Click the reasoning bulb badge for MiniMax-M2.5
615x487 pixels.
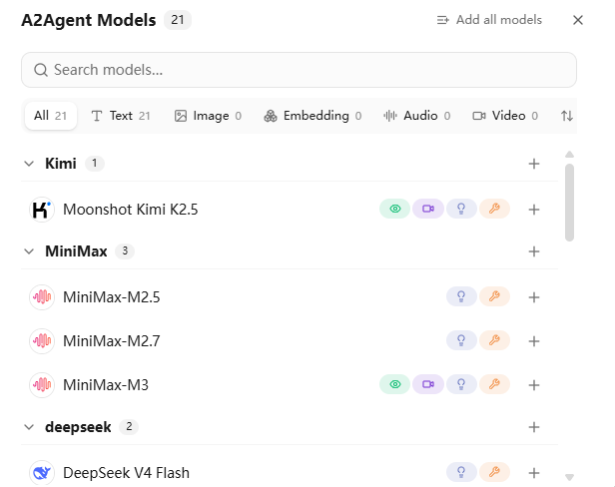pos(461,296)
